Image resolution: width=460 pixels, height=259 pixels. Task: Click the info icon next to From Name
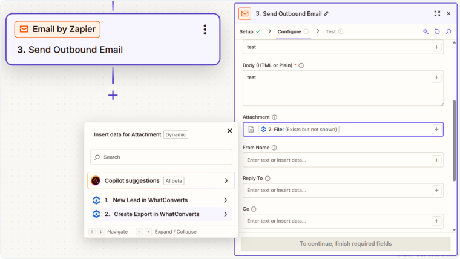click(274, 148)
